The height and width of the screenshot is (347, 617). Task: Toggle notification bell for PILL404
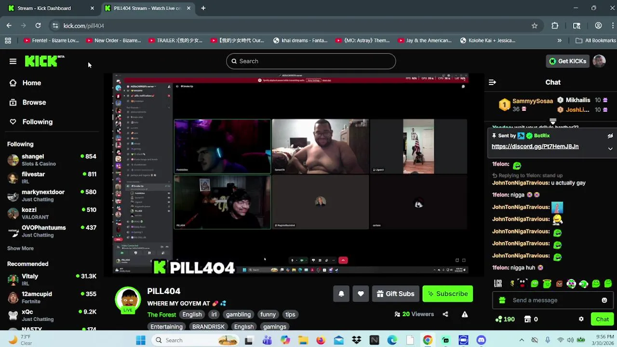(x=341, y=294)
